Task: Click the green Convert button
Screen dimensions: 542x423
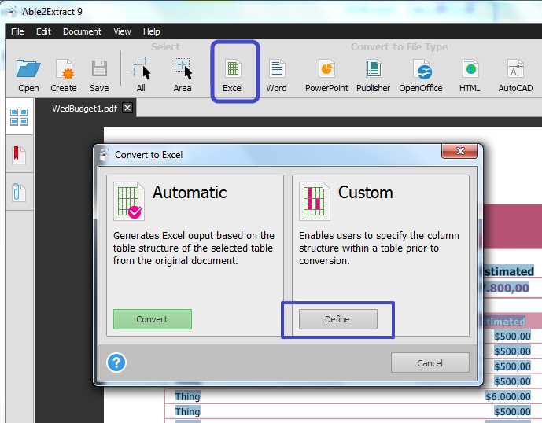Action: tap(153, 319)
